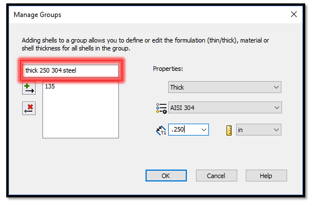
Task: Click into the .250 thickness text field
Action: 184,130
